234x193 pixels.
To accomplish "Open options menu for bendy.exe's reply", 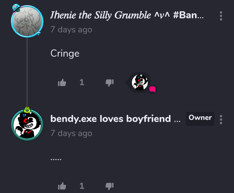I will pyautogui.click(x=221, y=119).
